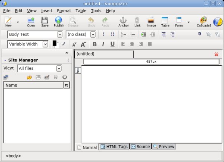Toggle italic text formatting

coord(103,44)
